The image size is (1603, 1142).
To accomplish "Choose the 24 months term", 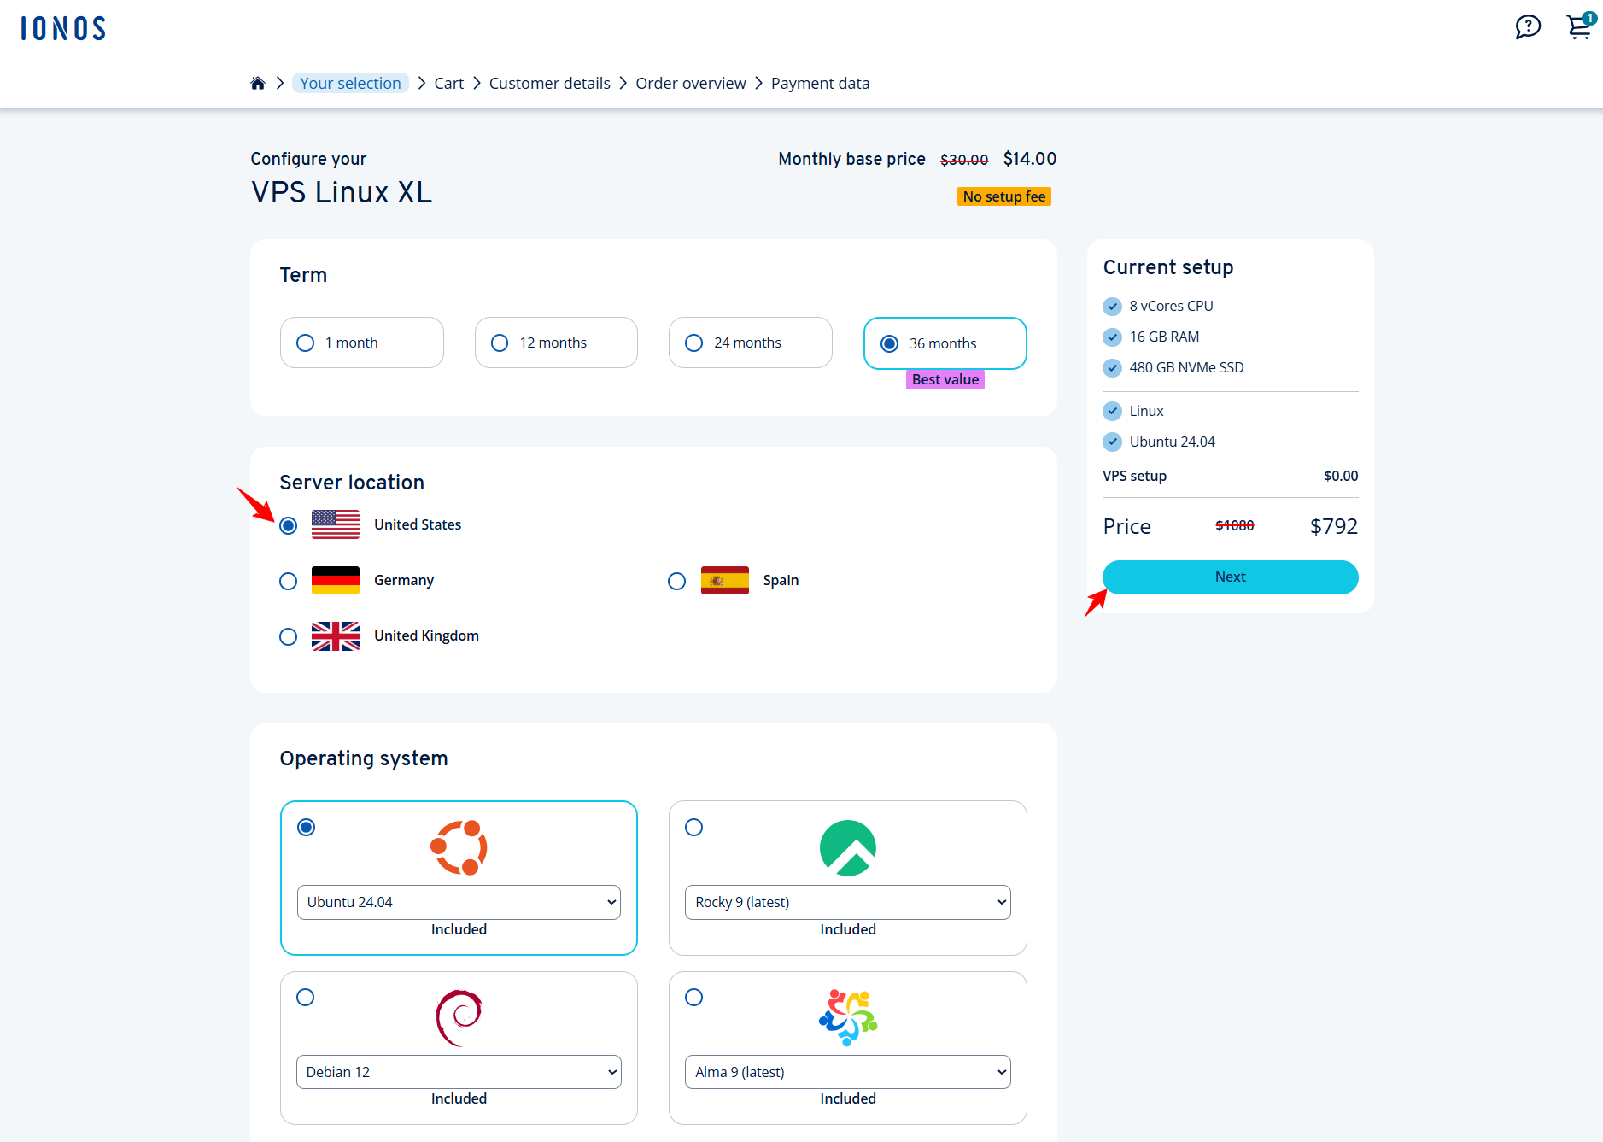I will pyautogui.click(x=751, y=343).
